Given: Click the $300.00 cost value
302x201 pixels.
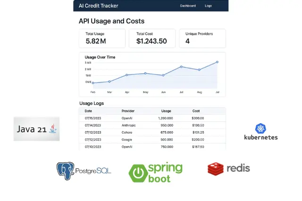Looking at the screenshot, I should [198, 118].
